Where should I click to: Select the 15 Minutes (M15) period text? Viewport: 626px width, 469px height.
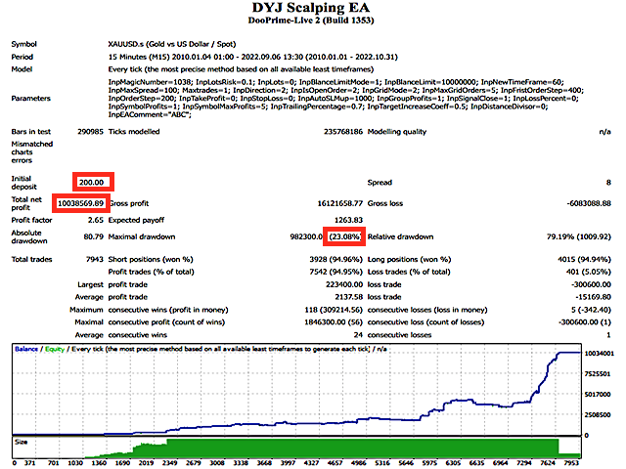(x=253, y=57)
